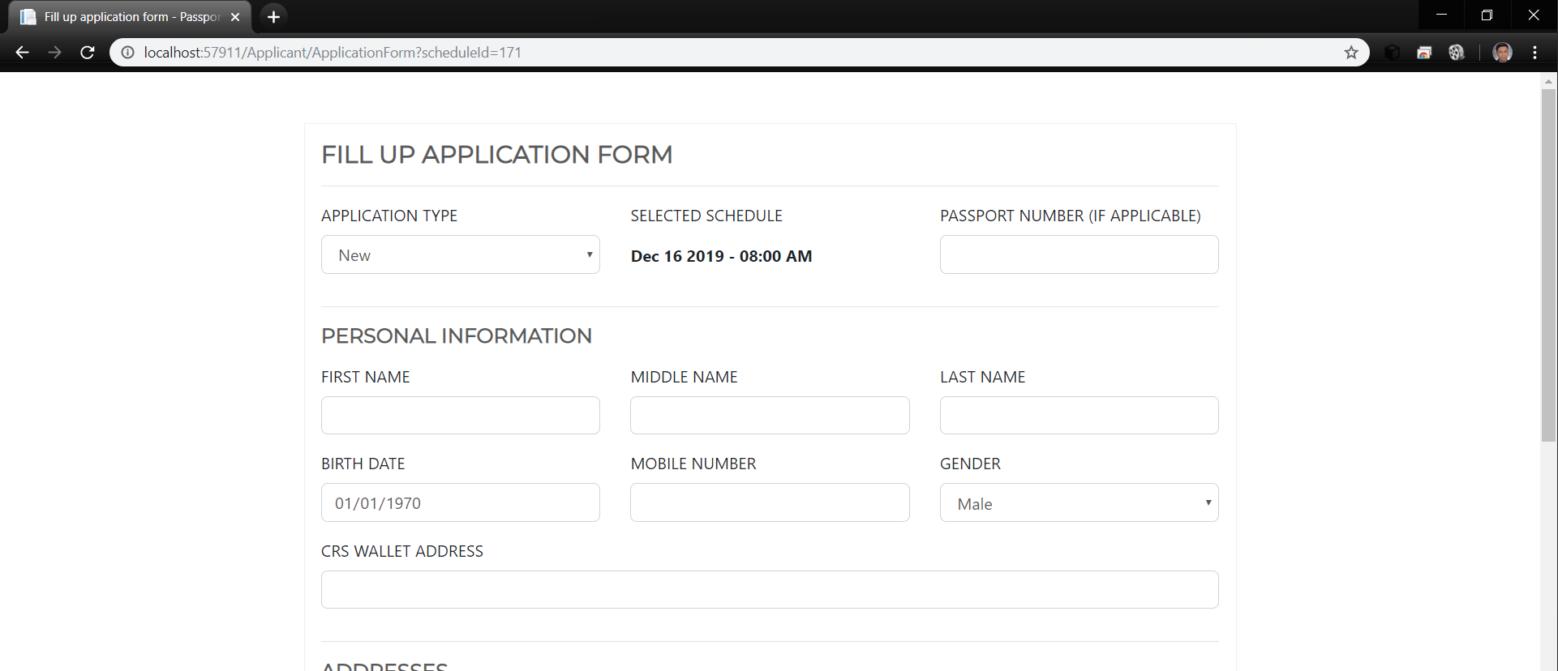Open the globe-shaped extension icon
This screenshot has height=671, width=1558.
[x=1457, y=53]
